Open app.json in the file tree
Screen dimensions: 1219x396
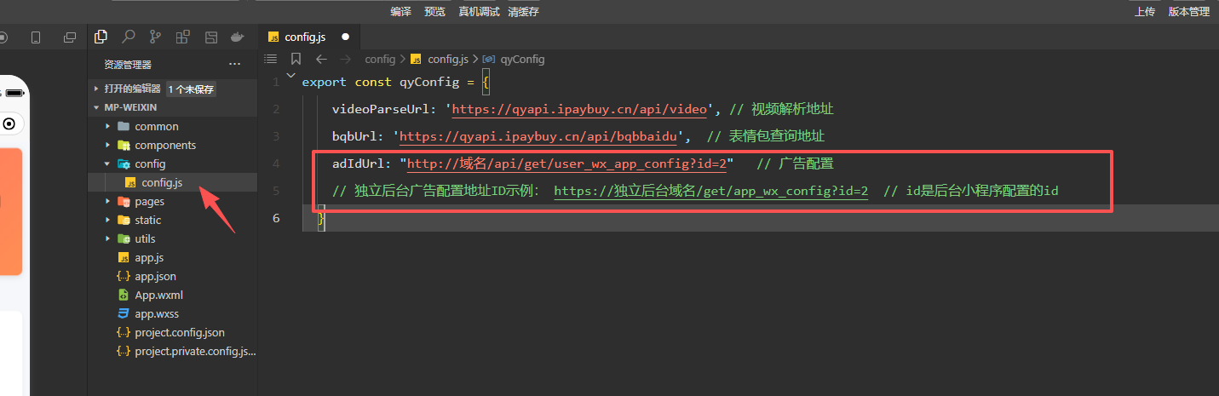pos(155,276)
